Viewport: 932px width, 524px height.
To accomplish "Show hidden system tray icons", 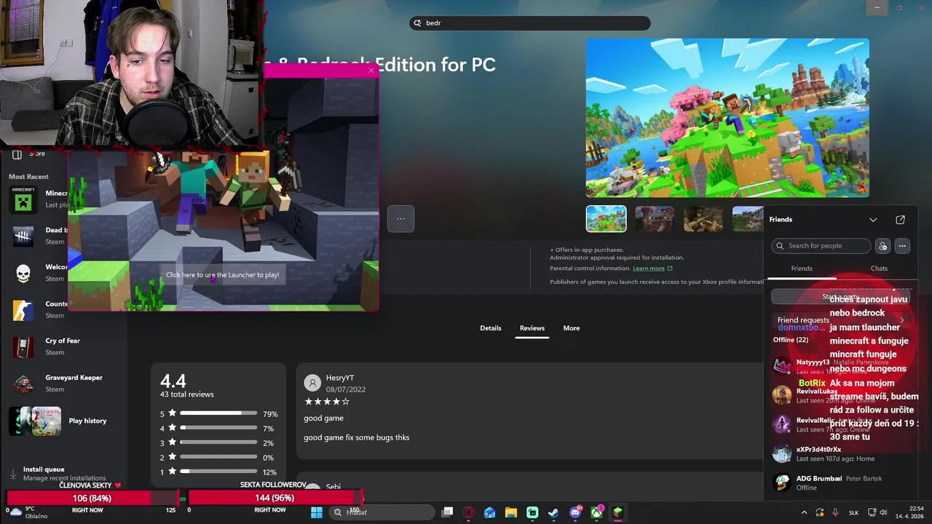I will (x=805, y=512).
